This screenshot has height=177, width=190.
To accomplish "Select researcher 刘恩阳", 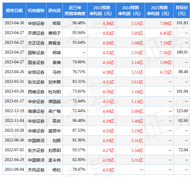I will coord(55,150).
